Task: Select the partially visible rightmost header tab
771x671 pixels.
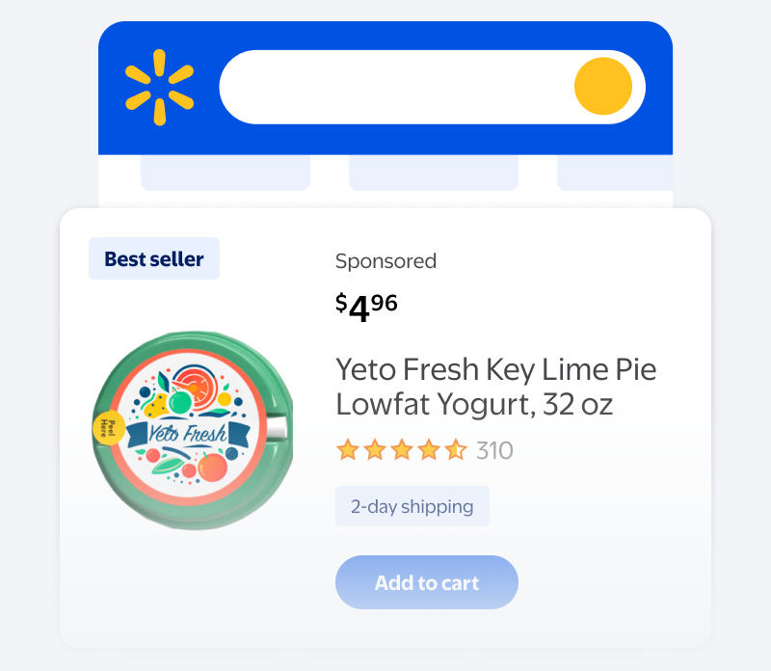Action: (x=615, y=172)
